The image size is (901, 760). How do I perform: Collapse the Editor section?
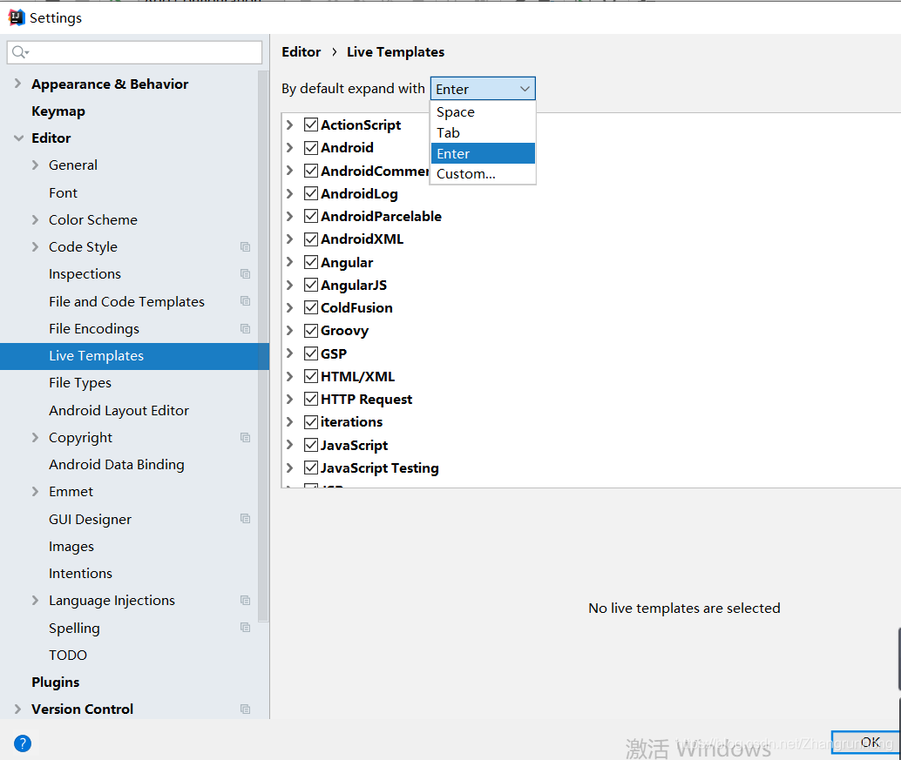click(x=18, y=138)
